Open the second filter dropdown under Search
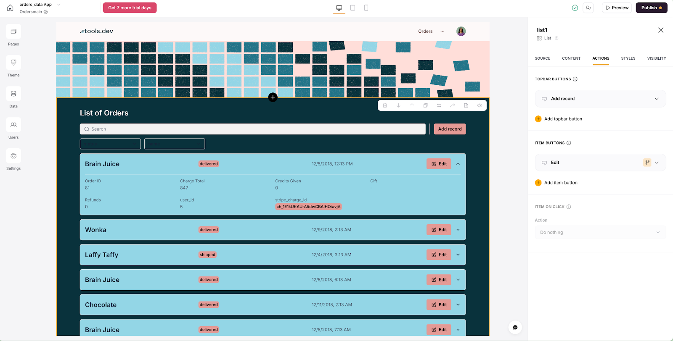 (175, 144)
